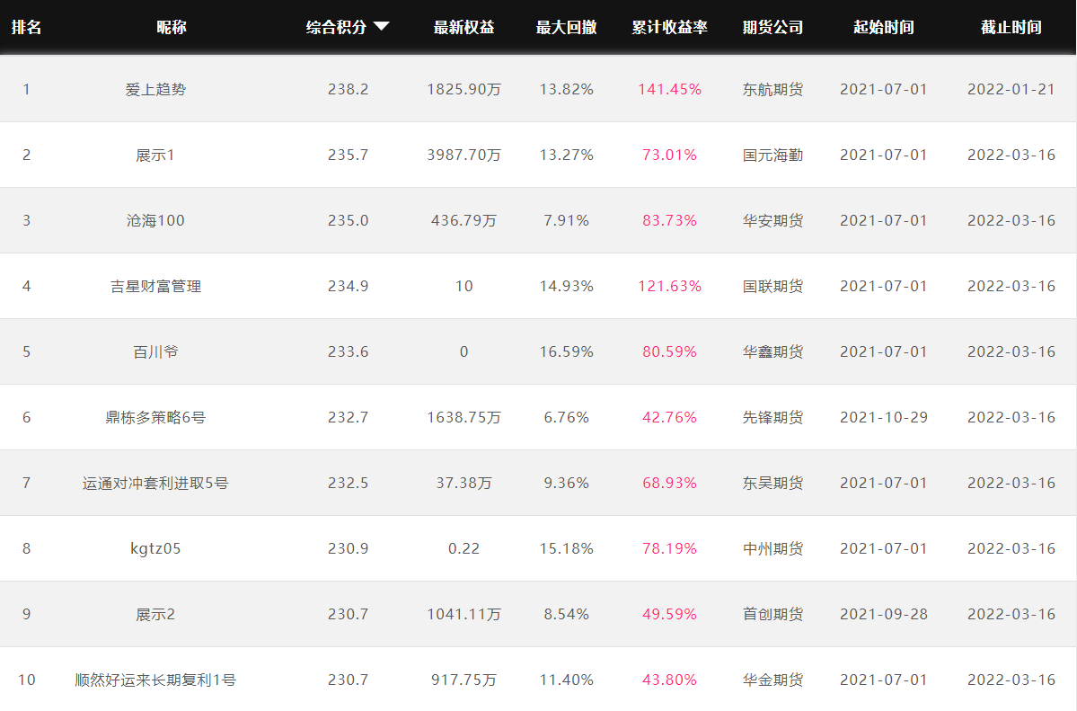The height and width of the screenshot is (711, 1077).
Task: Click the 昵称 column header
Action: click(171, 27)
